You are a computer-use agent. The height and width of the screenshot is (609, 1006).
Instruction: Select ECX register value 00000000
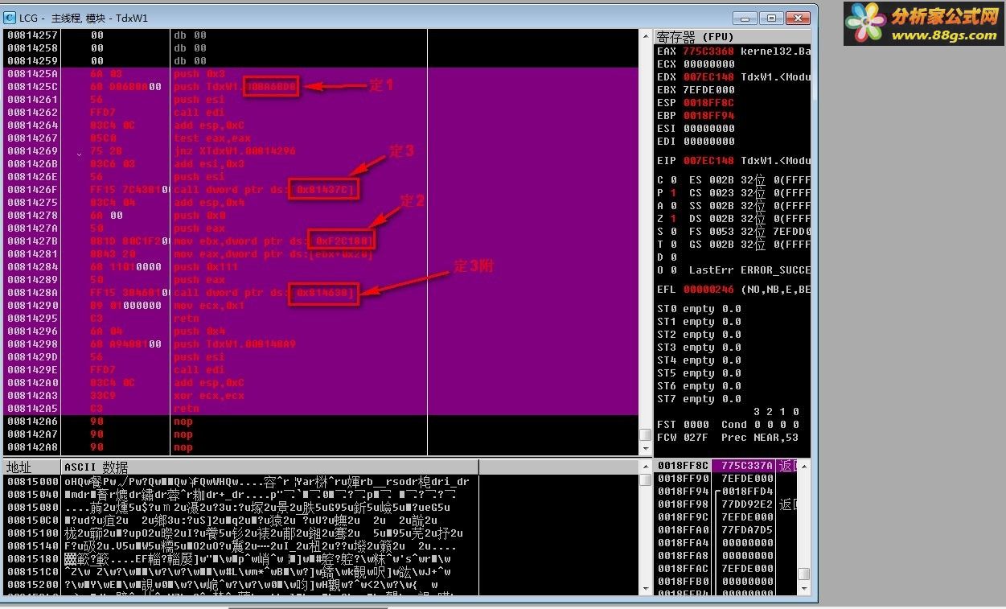(708, 64)
